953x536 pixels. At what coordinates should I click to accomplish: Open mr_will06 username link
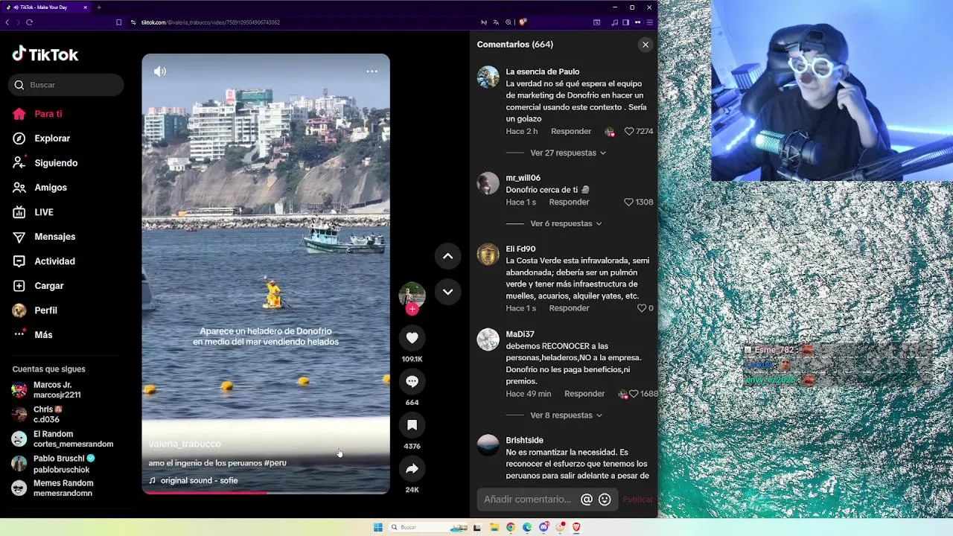523,178
